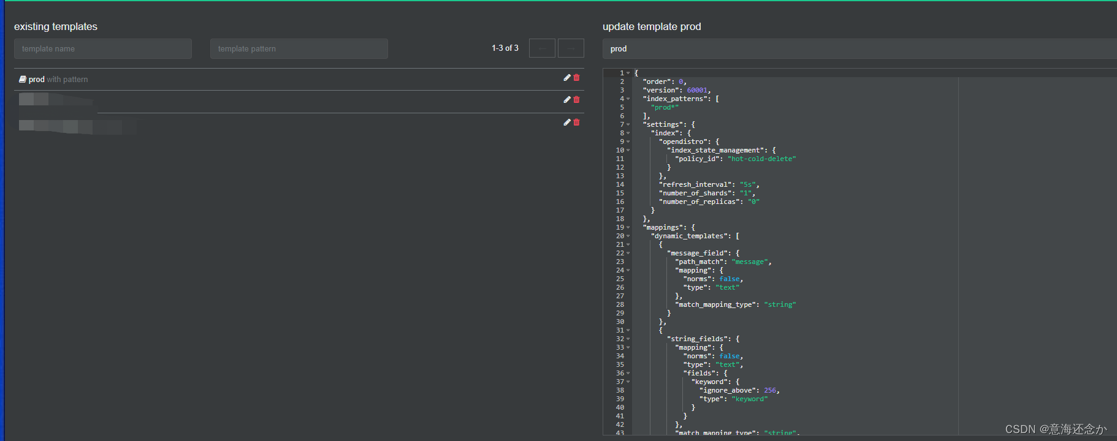The height and width of the screenshot is (441, 1117).
Task: Click the document icon beside prod template
Action: tap(23, 80)
